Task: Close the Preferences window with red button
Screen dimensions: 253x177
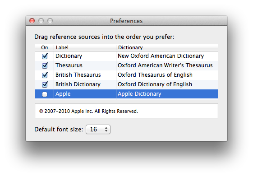Action: pos(32,21)
